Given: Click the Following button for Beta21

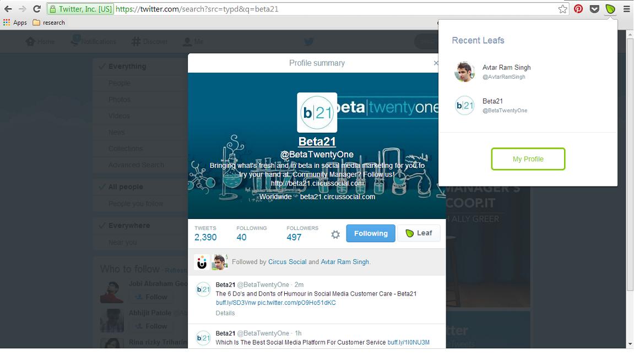Looking at the screenshot, I should pyautogui.click(x=370, y=233).
